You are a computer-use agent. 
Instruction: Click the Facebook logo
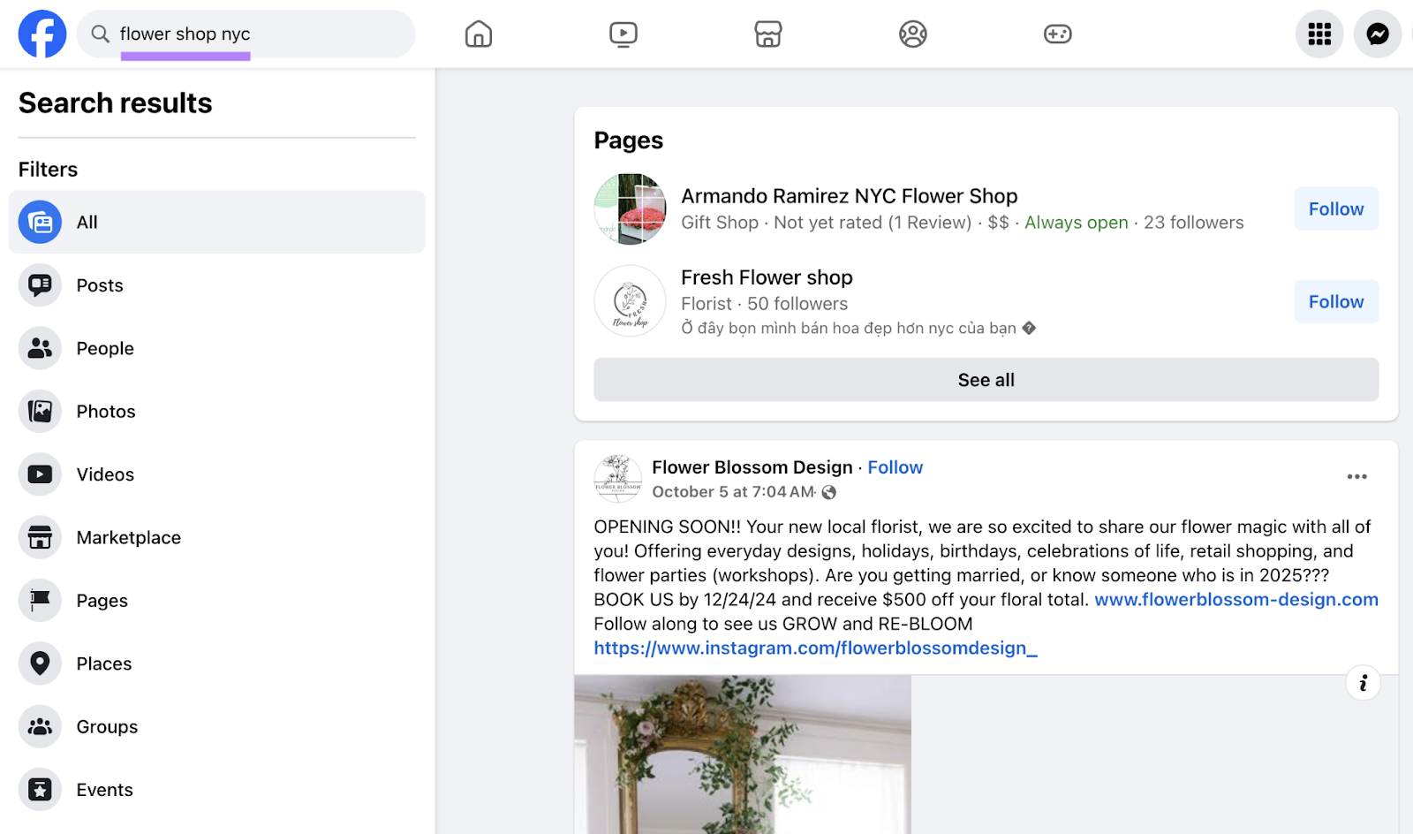(x=42, y=34)
